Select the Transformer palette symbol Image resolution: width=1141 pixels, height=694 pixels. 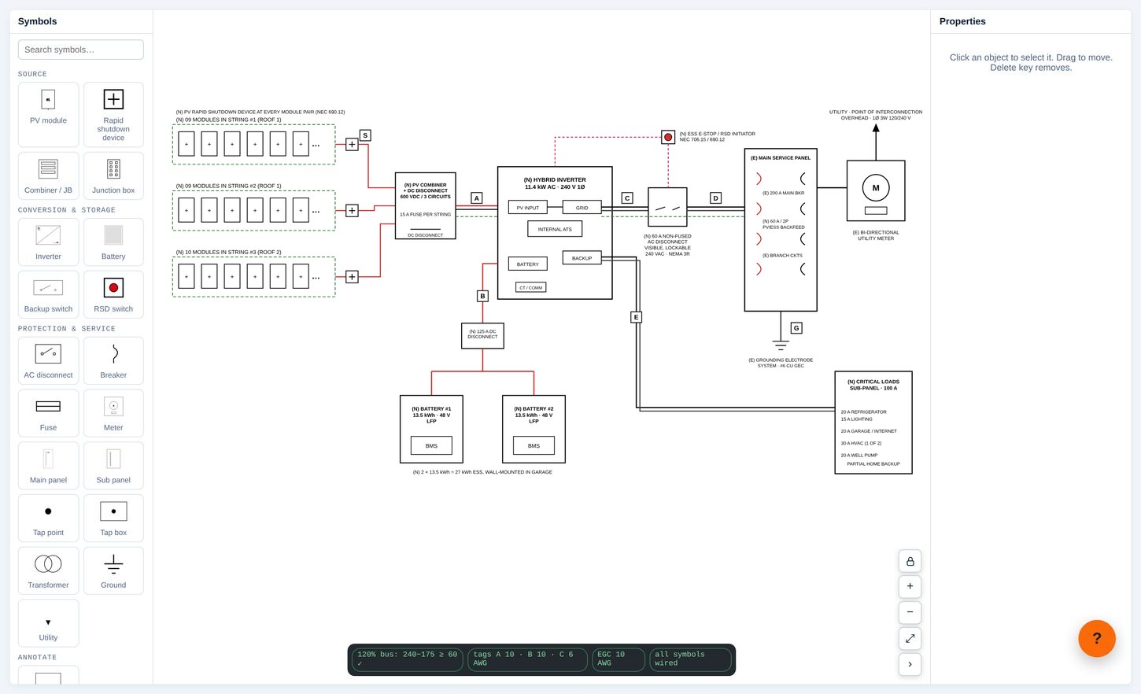(x=48, y=571)
